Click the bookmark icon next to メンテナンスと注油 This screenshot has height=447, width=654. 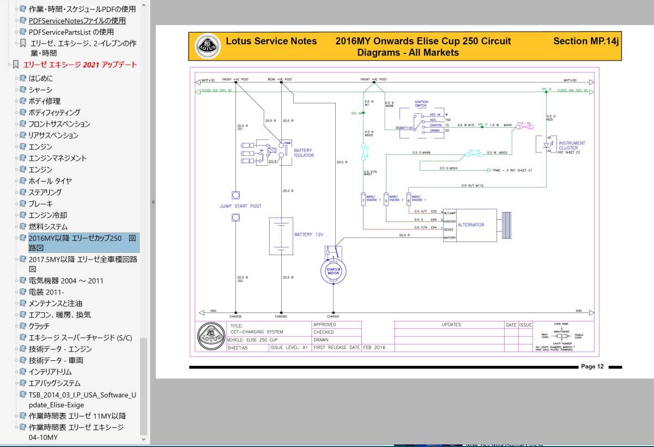[23, 304]
